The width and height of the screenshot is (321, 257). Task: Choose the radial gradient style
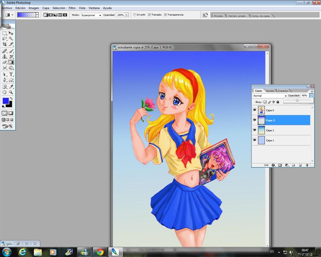[x=50, y=15]
